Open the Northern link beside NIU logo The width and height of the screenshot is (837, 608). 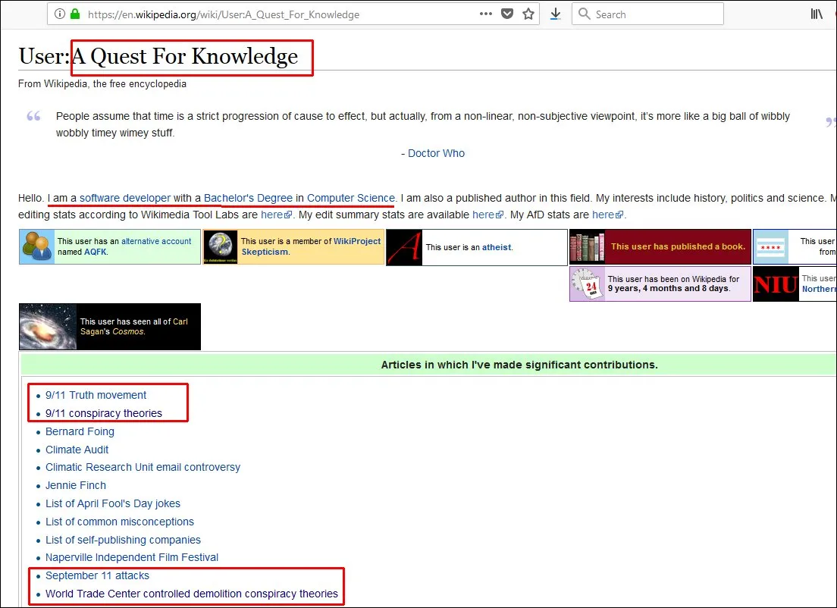(x=818, y=289)
